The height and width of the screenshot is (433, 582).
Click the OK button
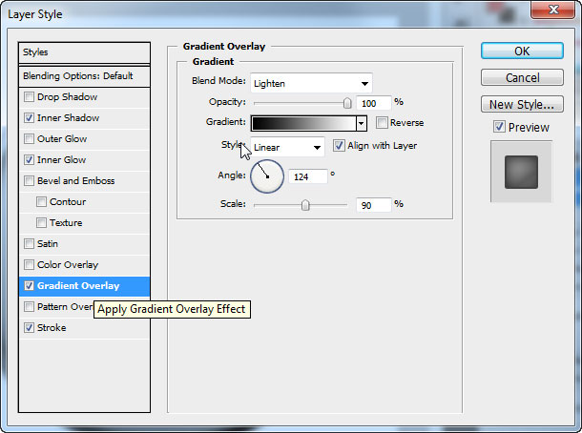(522, 52)
